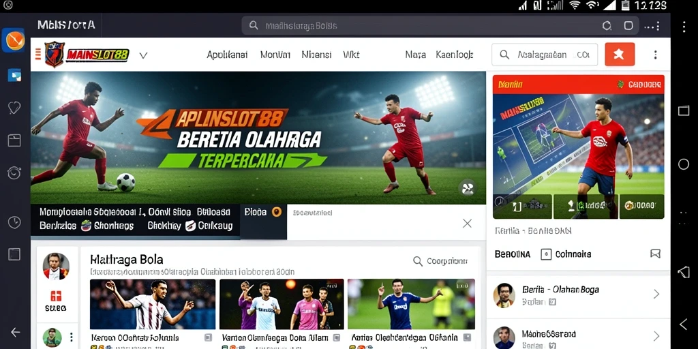Click the square icon below history in sidebar
Screen dimensions: 698x349
pyautogui.click(x=14, y=254)
